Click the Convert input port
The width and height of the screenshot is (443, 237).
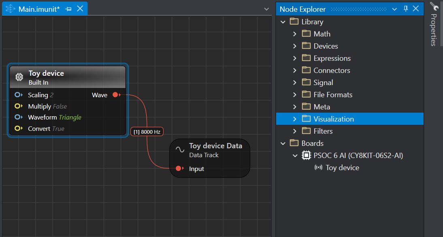[18, 128]
